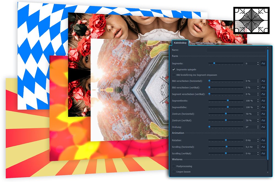
Task: Select the Kaleidoskop tab
Action: coord(180,43)
